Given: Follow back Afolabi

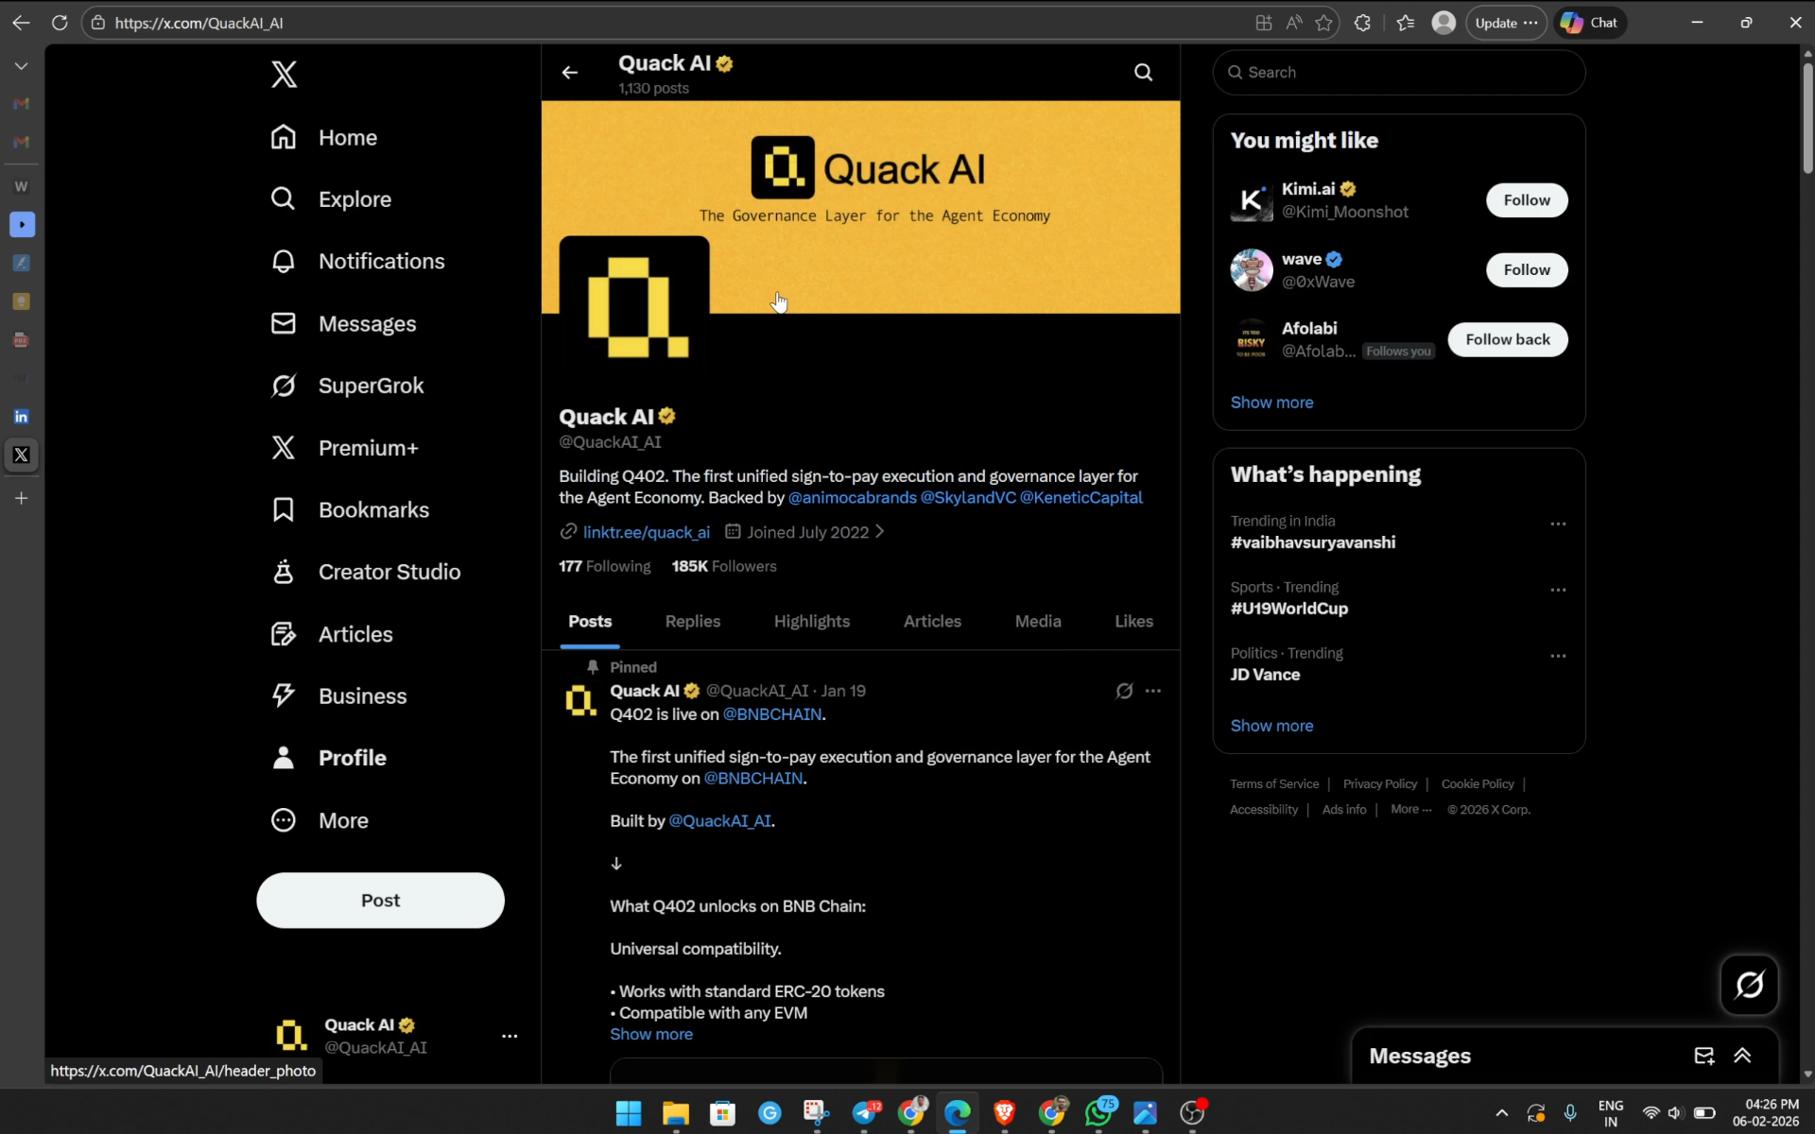Looking at the screenshot, I should click(1508, 339).
